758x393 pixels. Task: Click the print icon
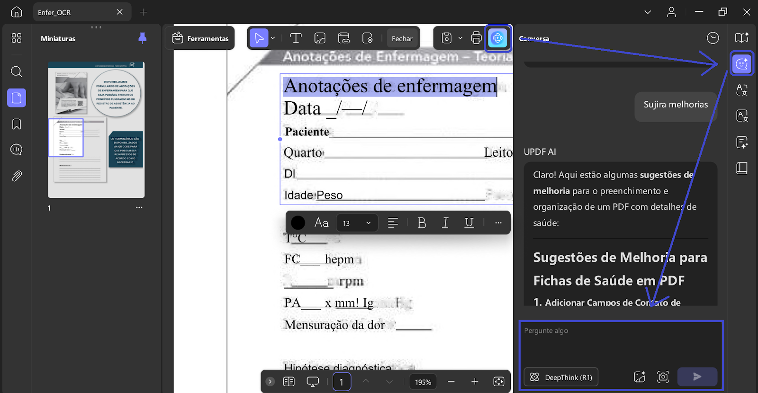tap(476, 38)
